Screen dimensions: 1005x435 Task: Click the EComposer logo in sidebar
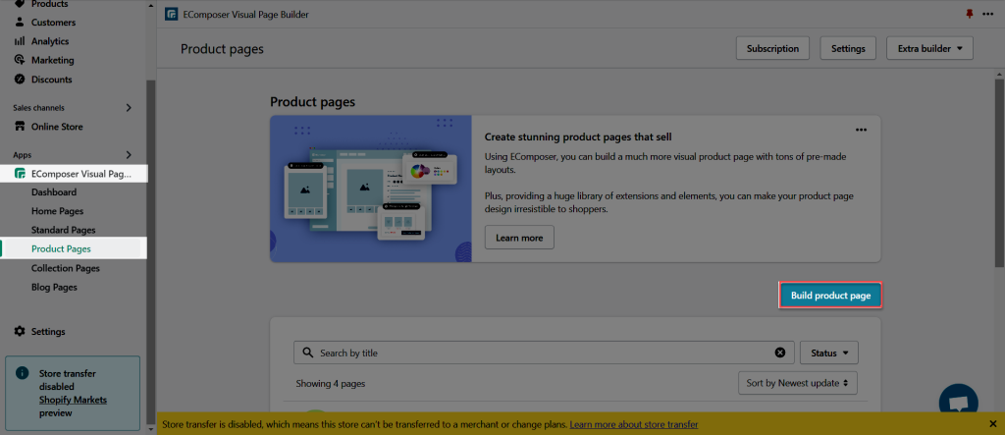click(20, 173)
